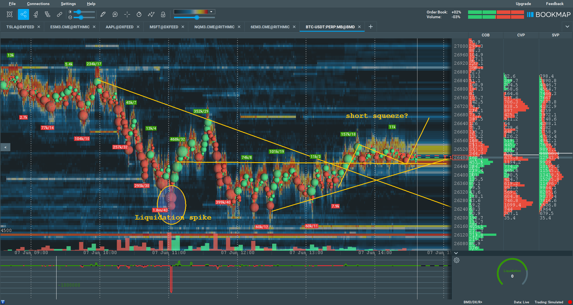Toggle the padlock lock icon
The image size is (573, 305).
(x=163, y=14)
